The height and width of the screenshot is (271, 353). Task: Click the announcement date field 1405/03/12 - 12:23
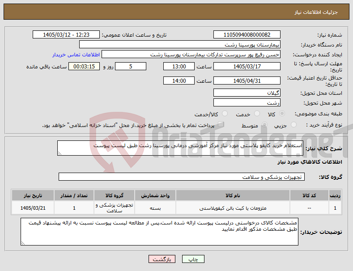click(x=66, y=35)
